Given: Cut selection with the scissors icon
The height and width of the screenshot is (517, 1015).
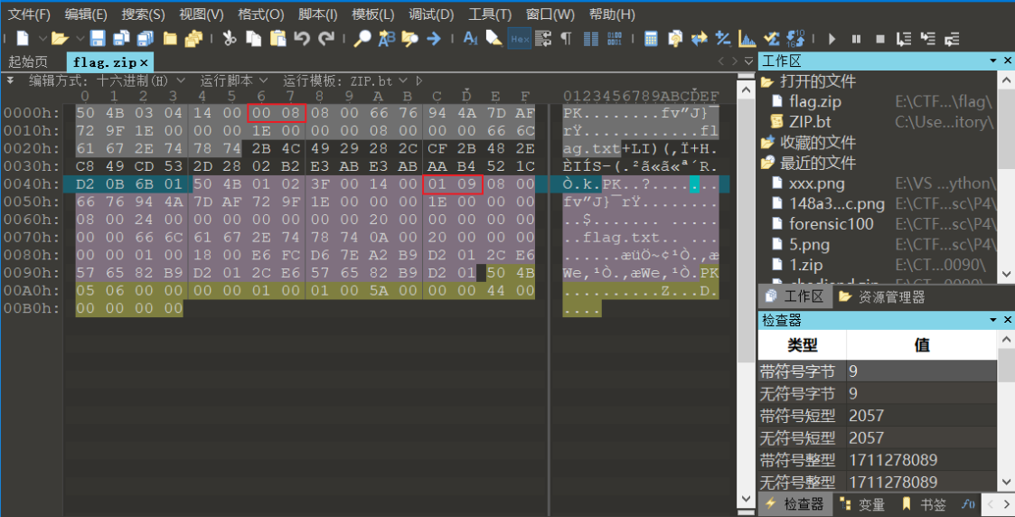Looking at the screenshot, I should pos(230,39).
